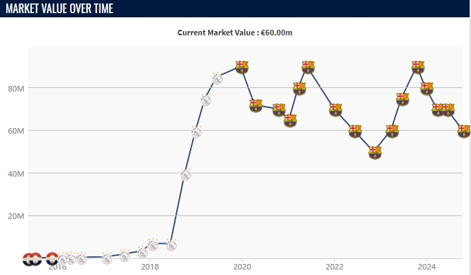Click the Barcelona crest peak in mid-2021
The height and width of the screenshot is (275, 471).
click(x=308, y=67)
